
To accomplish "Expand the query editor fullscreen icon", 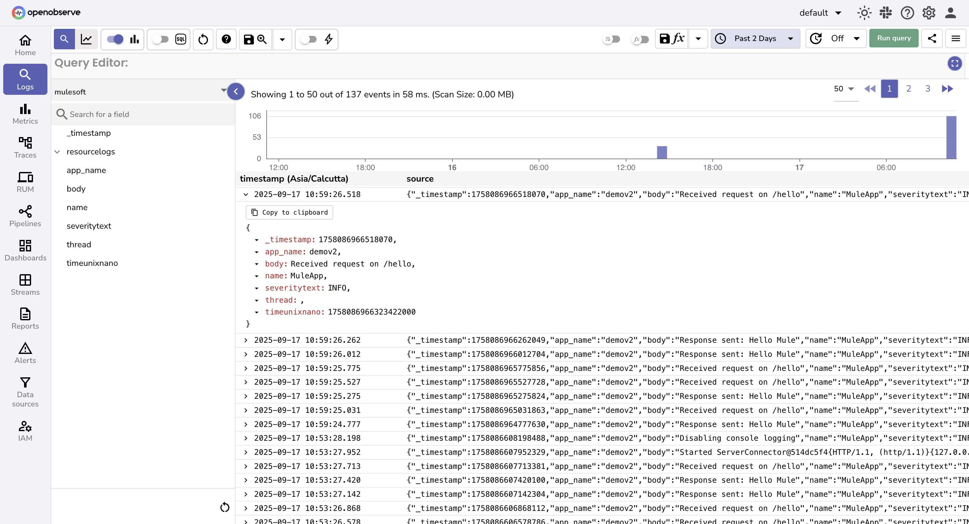I will coord(955,63).
